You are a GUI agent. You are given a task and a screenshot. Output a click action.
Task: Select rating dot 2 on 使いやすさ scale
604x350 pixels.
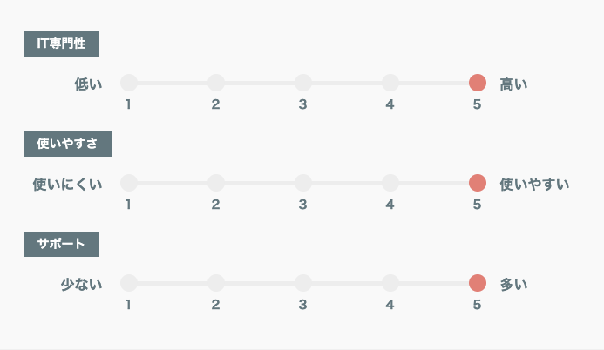216,183
